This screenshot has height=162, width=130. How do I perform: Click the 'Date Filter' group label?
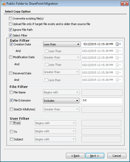pyautogui.click(x=20, y=40)
